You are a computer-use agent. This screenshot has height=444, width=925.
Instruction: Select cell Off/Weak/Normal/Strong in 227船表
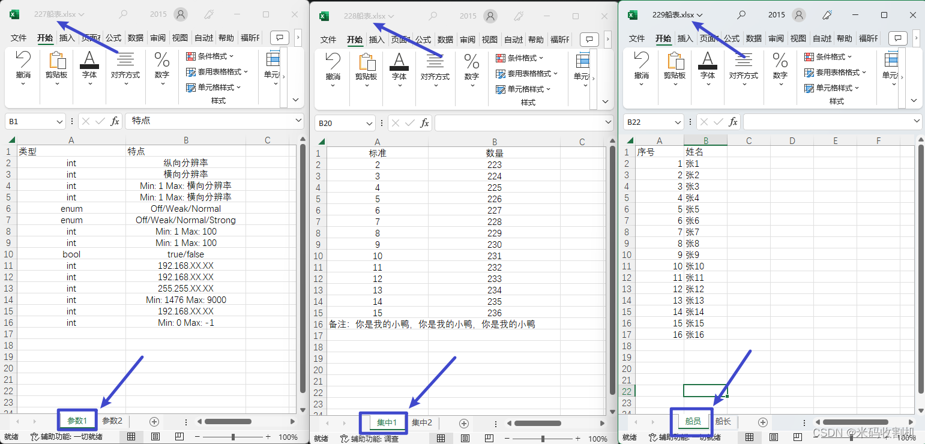185,220
